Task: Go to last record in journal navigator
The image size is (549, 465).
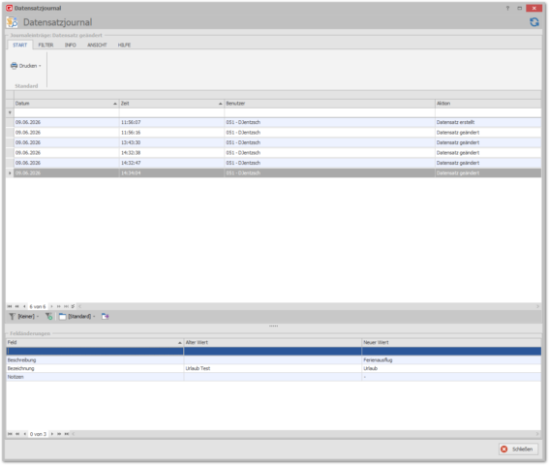Action: pyautogui.click(x=66, y=306)
